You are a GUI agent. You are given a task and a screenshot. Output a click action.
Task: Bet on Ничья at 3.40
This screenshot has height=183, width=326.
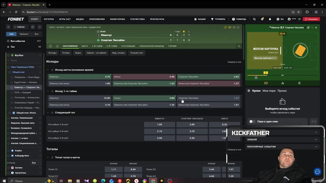pos(144,77)
